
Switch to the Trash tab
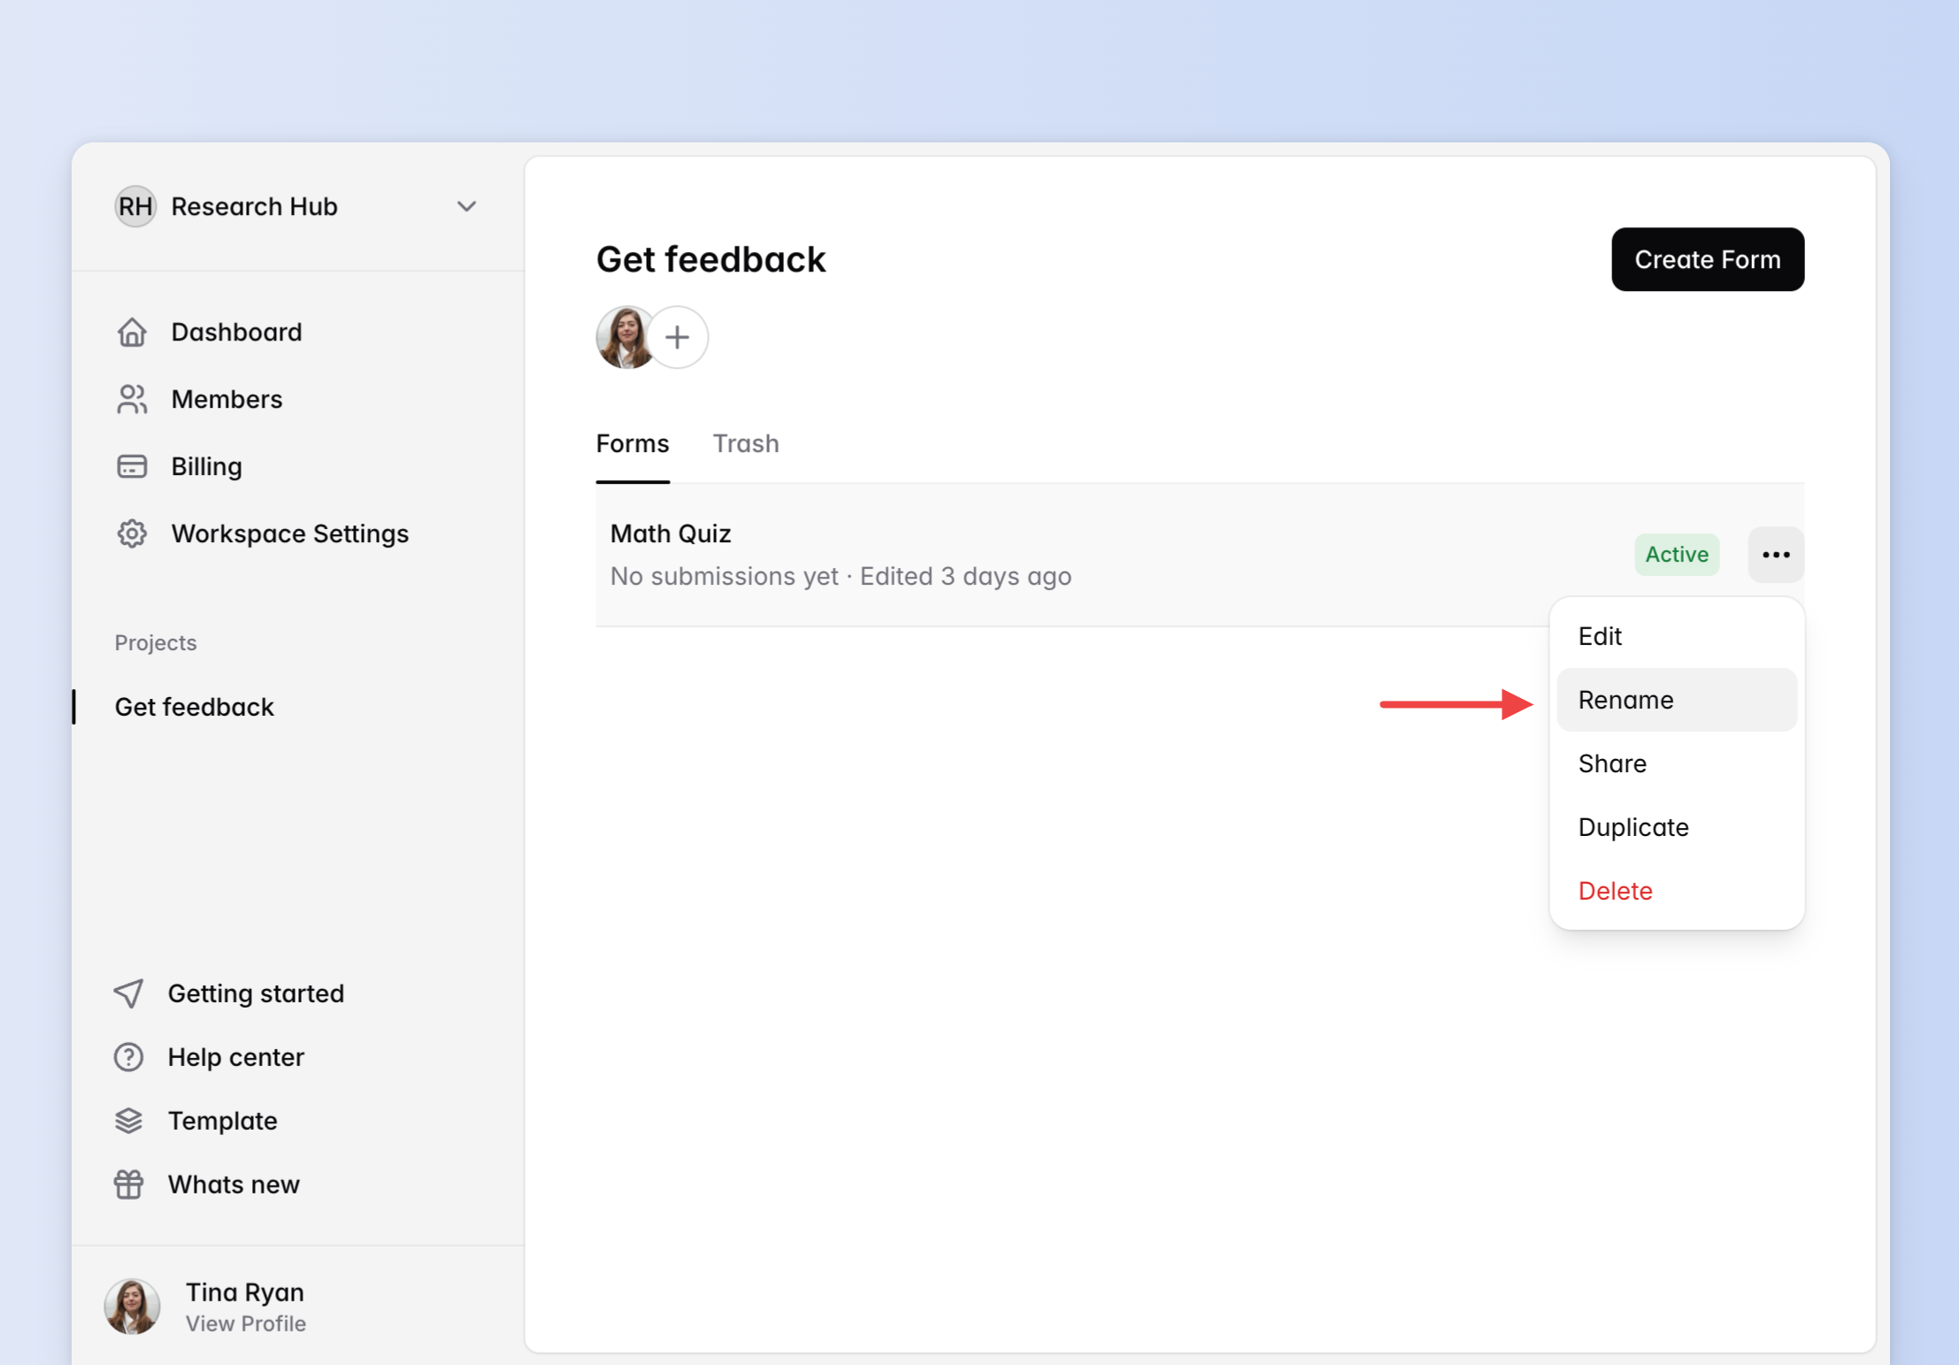(x=746, y=443)
